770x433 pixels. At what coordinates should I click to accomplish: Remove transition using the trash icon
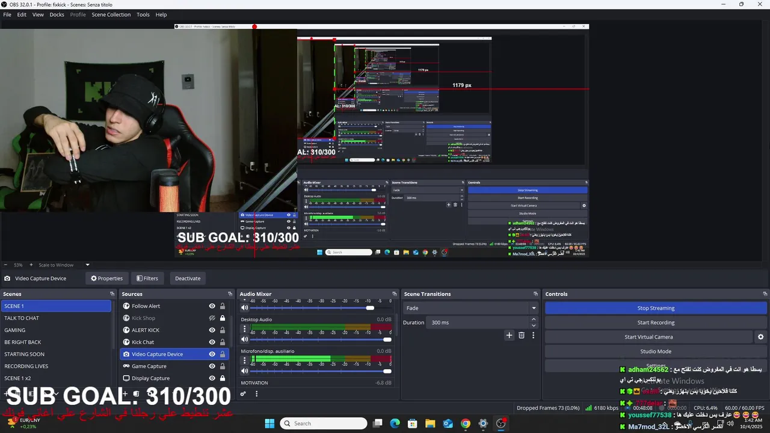[522, 335]
